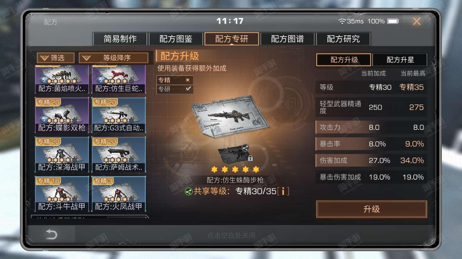Select the 配方升星 sub-tab

[x=400, y=60]
